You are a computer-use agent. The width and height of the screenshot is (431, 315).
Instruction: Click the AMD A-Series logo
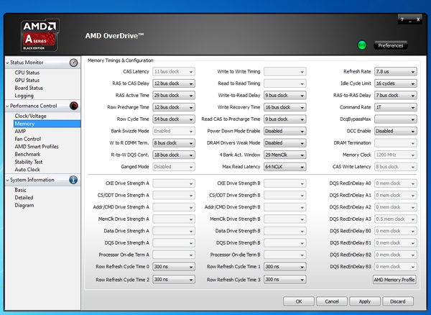click(x=40, y=35)
